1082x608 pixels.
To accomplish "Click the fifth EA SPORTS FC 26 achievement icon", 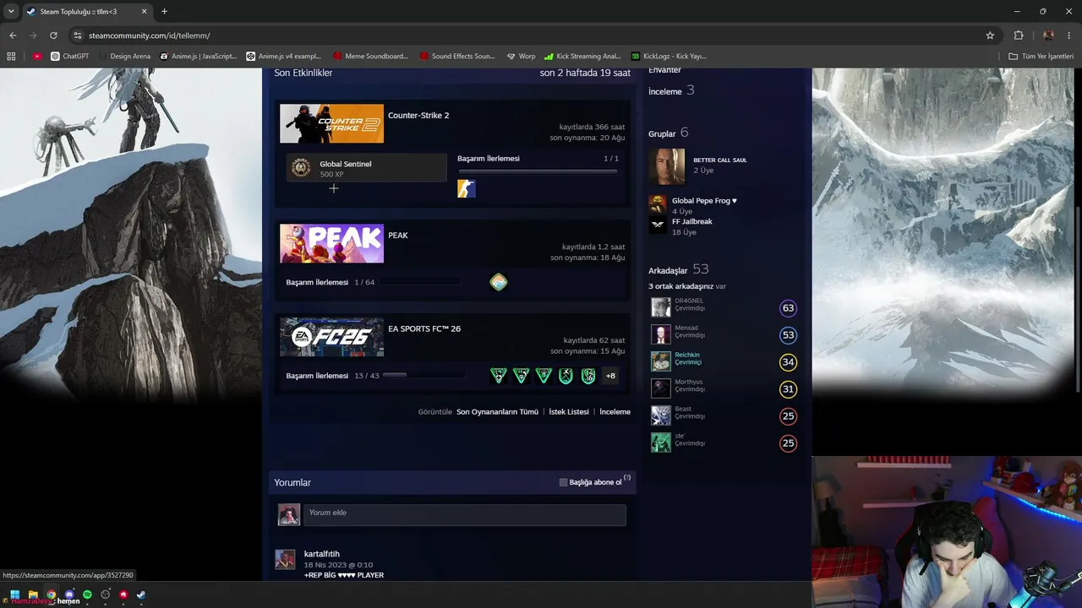I will pos(588,376).
